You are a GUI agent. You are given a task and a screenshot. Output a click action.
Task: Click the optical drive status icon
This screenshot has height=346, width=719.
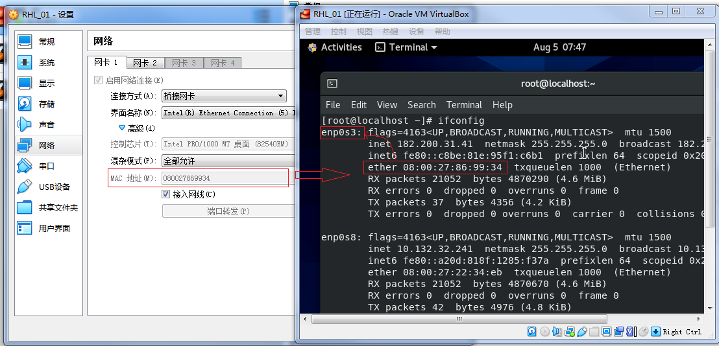click(544, 331)
